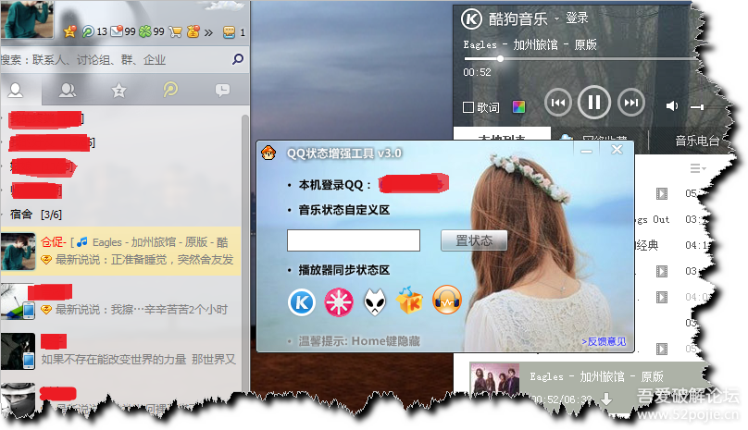Open the colorful skin swatch in KuGou
The width and height of the screenshot is (748, 430).
pos(518,106)
